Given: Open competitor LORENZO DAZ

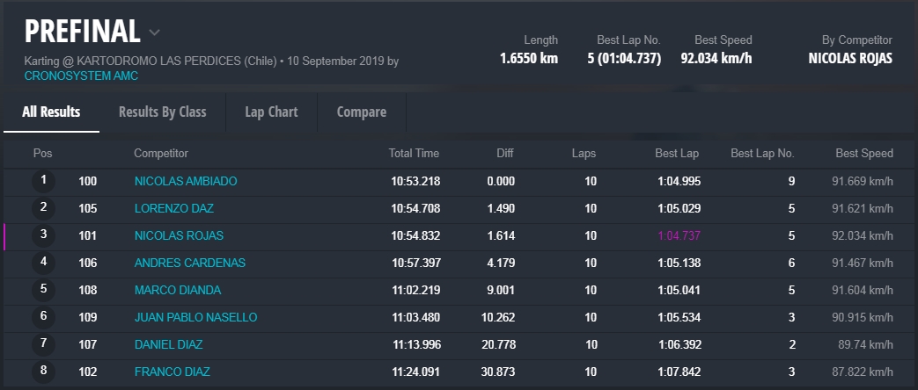Looking at the screenshot, I should pos(174,208).
